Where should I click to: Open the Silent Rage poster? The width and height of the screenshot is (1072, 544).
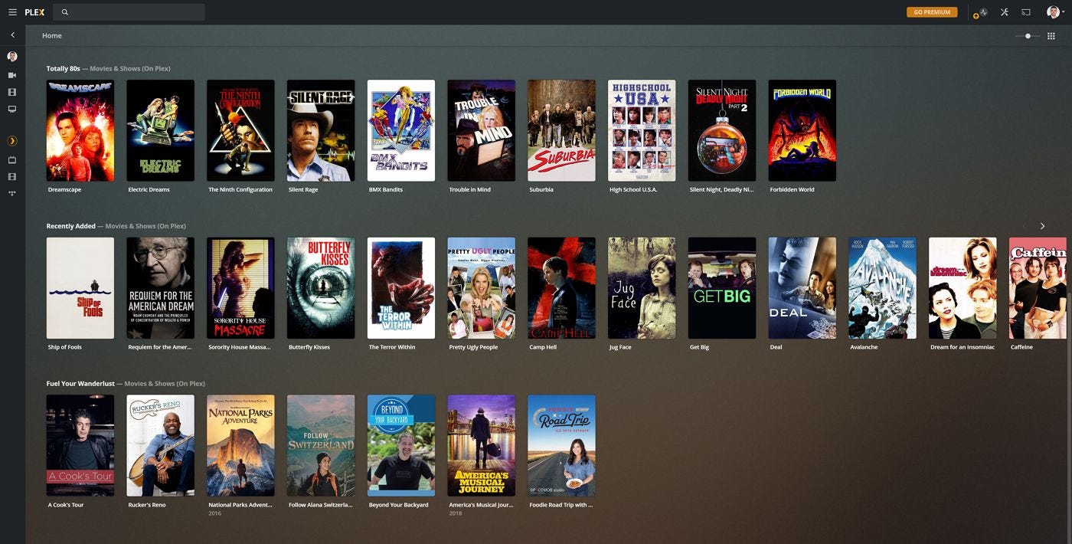point(321,130)
